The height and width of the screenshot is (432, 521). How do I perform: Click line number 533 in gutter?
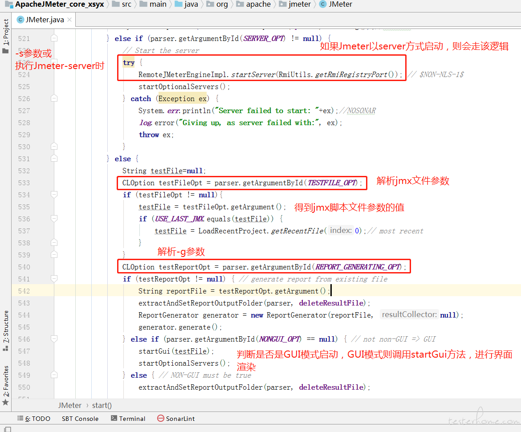click(x=24, y=183)
